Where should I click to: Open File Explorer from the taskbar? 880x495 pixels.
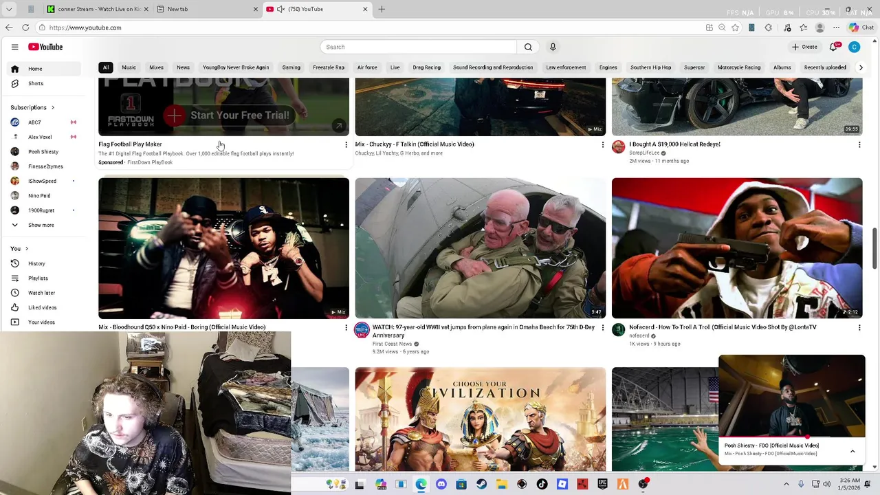[x=501, y=484]
